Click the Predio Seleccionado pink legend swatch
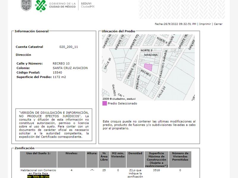This screenshot has height=178, width=238. click(x=105, y=103)
